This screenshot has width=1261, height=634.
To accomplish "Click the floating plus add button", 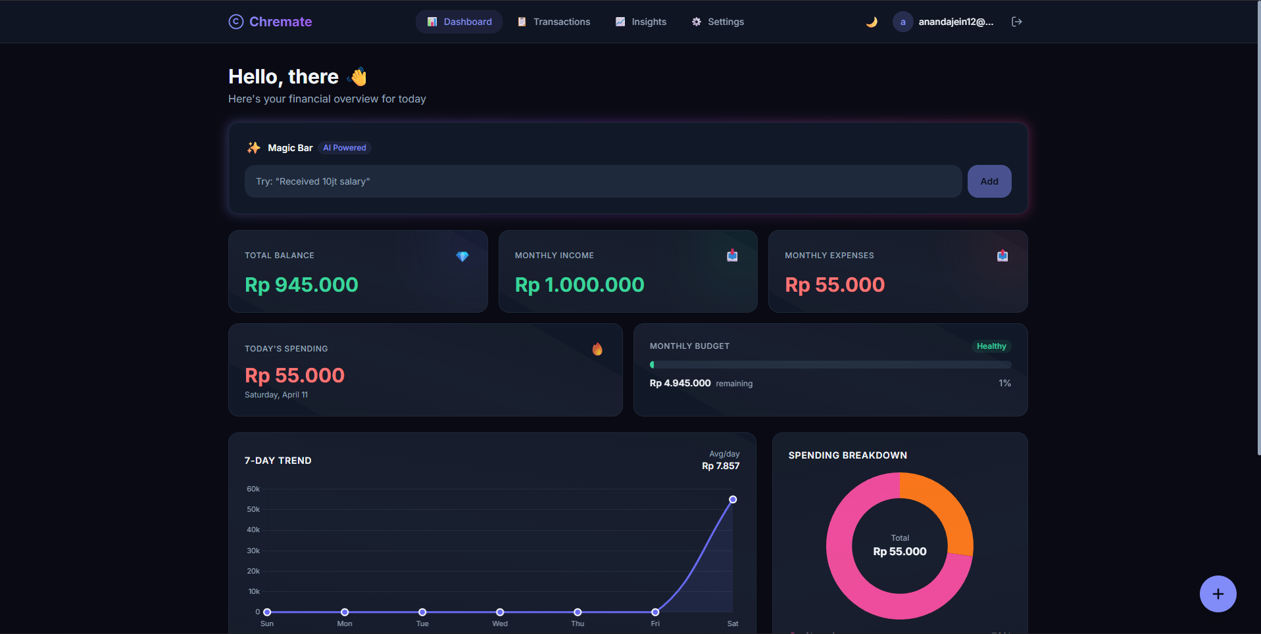I will click(x=1218, y=594).
